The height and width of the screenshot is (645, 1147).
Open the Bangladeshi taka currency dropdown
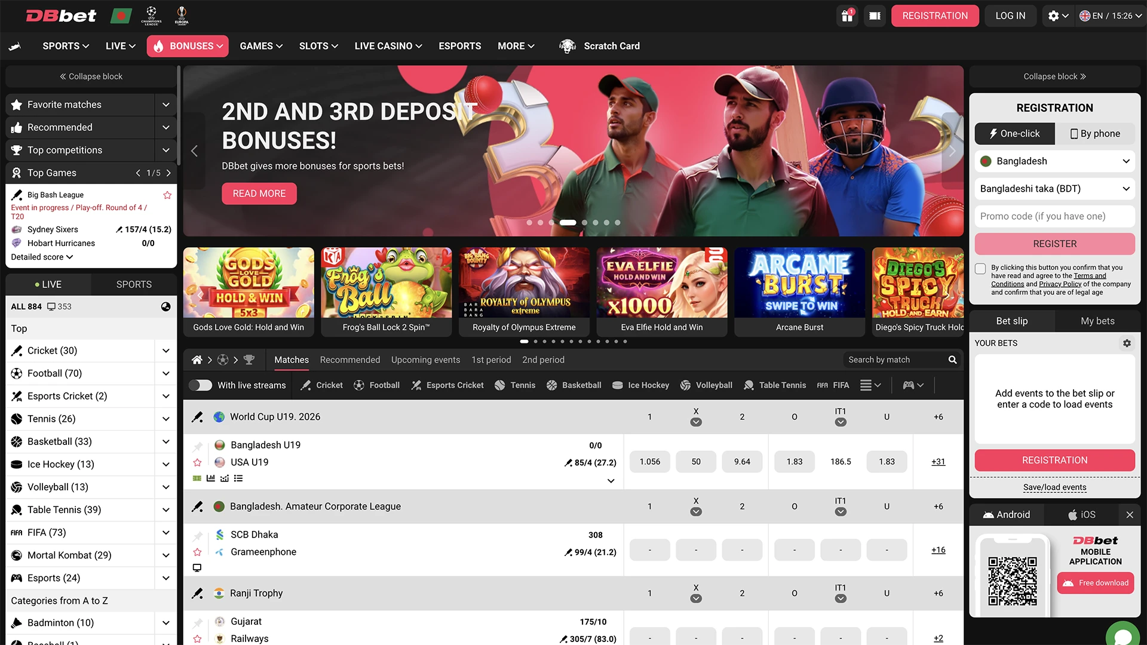[x=1054, y=189]
